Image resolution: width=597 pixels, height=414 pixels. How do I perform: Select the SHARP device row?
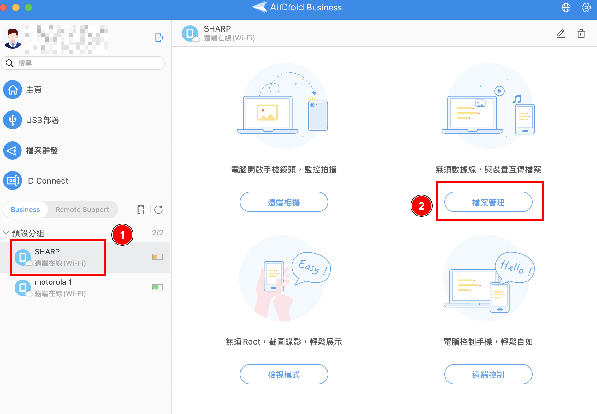point(85,257)
